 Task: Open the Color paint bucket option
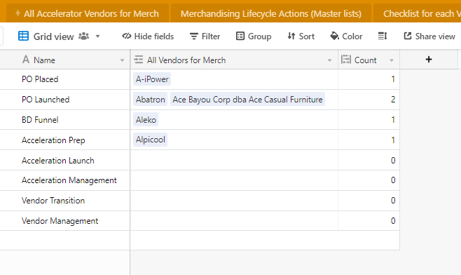coord(346,36)
